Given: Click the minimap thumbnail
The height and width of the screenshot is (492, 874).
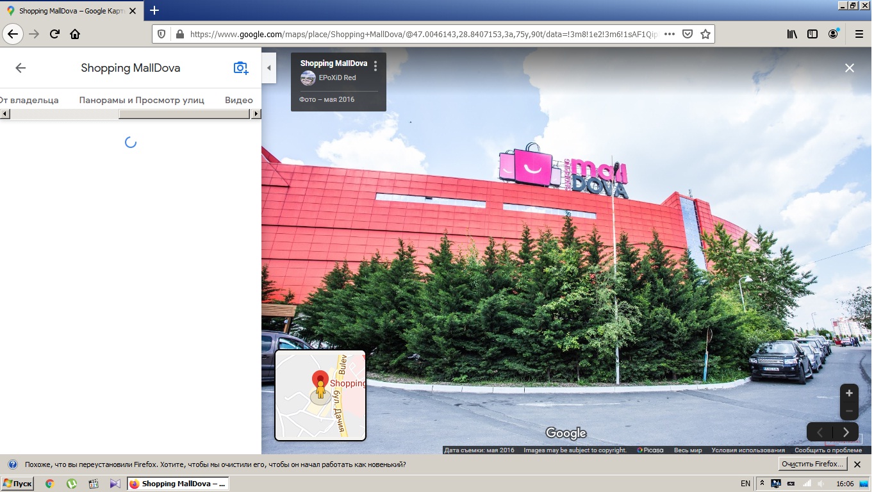Looking at the screenshot, I should tap(320, 395).
